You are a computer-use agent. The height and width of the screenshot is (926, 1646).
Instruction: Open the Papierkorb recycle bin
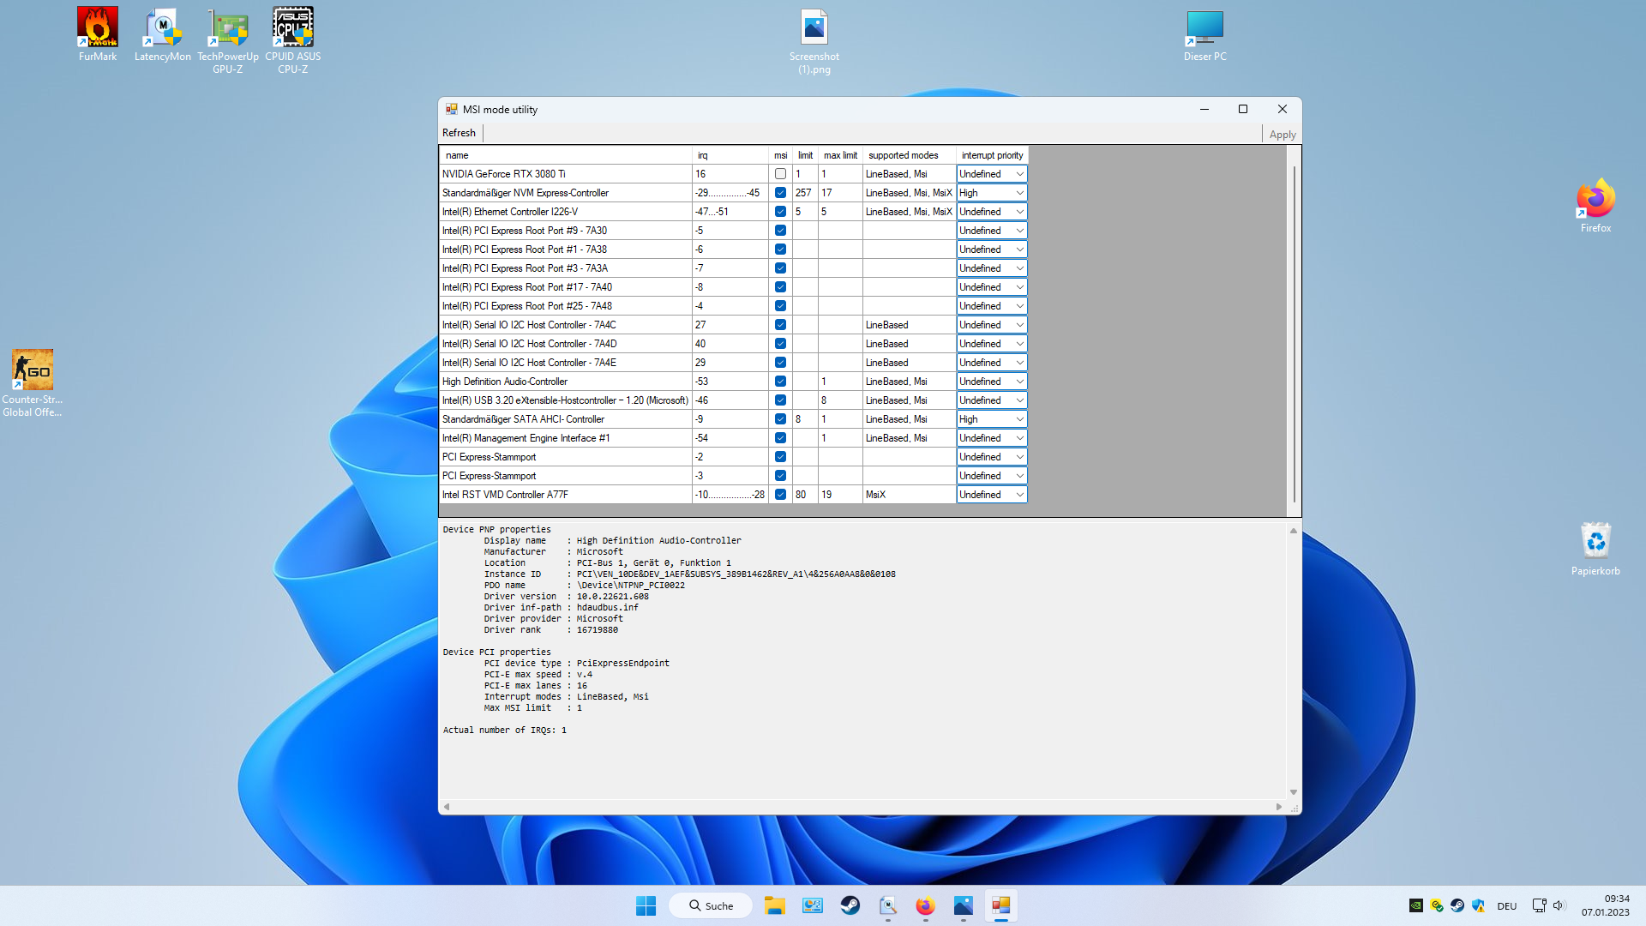[1595, 542]
